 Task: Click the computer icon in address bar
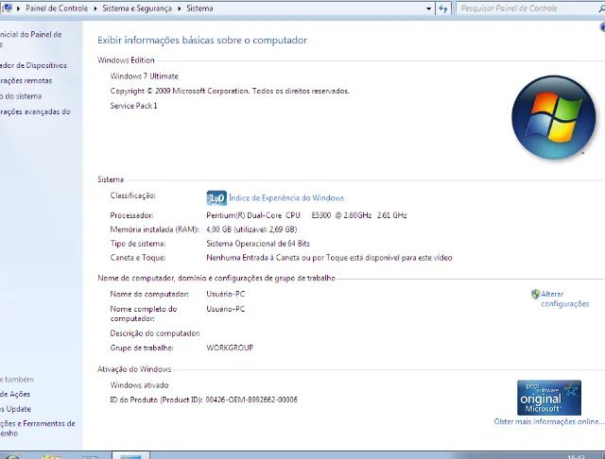[7, 8]
